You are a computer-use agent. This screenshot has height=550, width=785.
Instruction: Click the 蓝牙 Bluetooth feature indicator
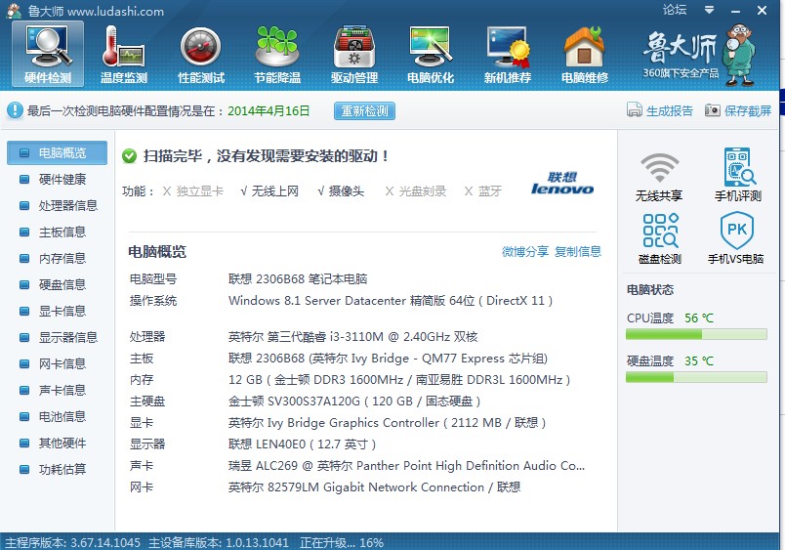[482, 191]
